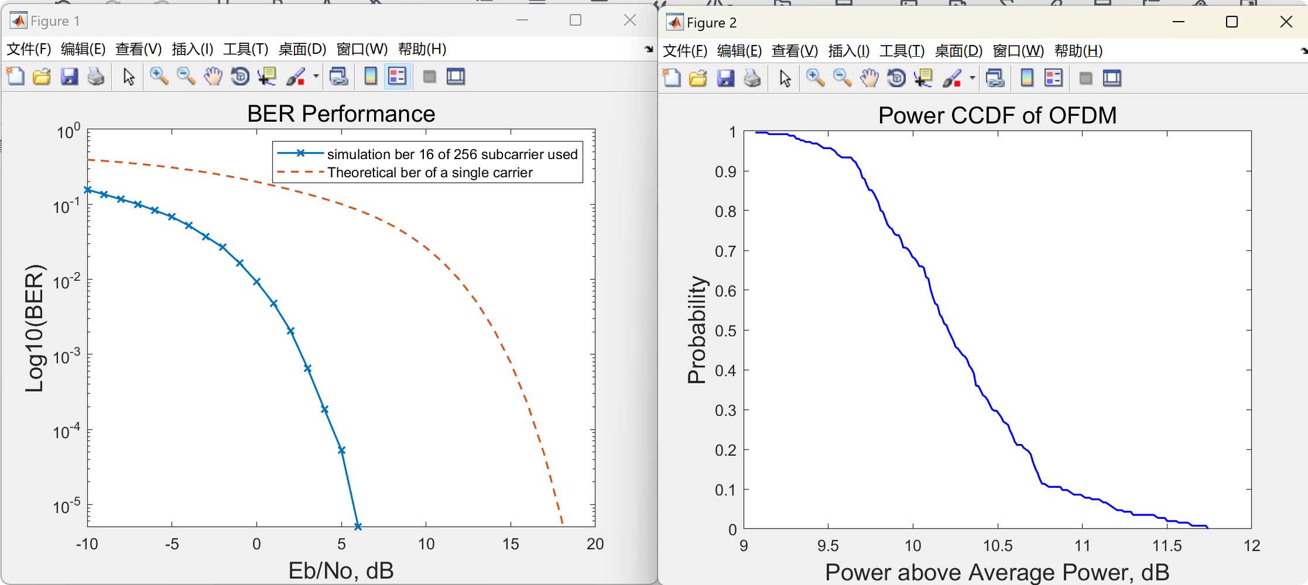The width and height of the screenshot is (1308, 585).
Task: Hide Plot Tools icon in Figure 1
Action: tap(430, 77)
